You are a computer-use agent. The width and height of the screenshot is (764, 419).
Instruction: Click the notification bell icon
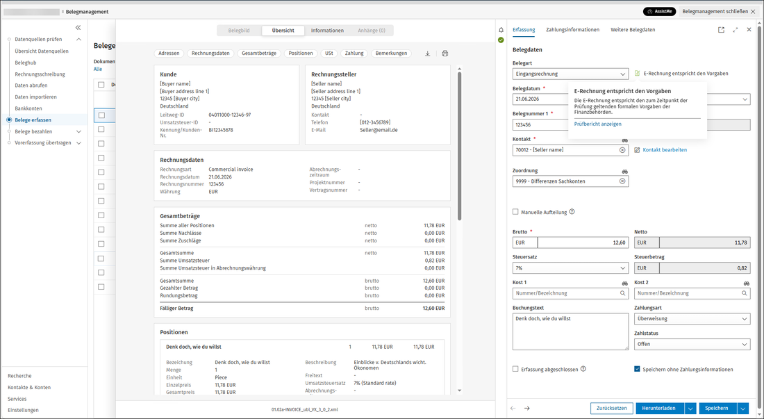pyautogui.click(x=501, y=30)
